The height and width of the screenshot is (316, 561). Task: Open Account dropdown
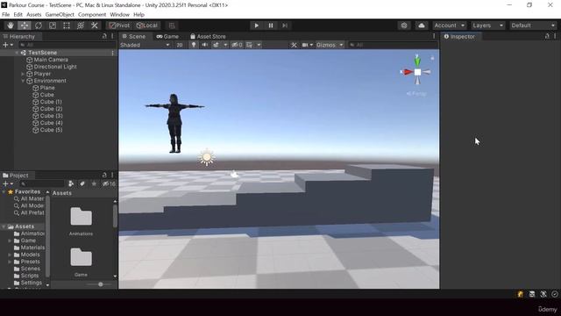coord(449,25)
